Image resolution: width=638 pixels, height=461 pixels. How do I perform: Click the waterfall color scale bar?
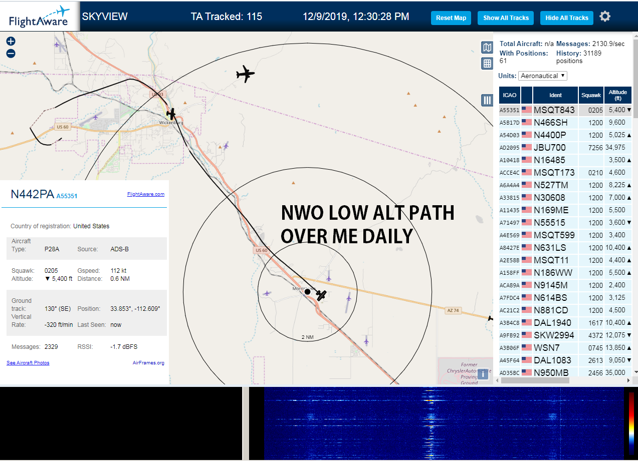coord(631,422)
